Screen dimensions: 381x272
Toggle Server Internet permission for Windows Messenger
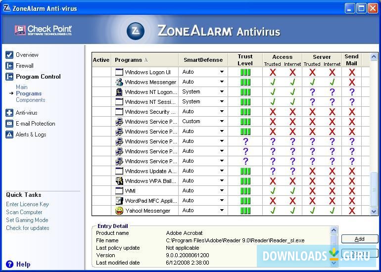pos(332,82)
